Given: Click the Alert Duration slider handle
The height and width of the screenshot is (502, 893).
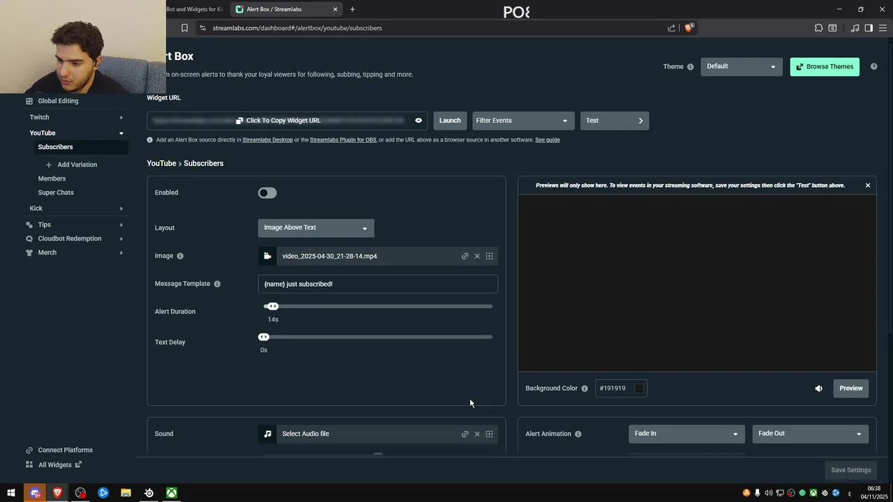Looking at the screenshot, I should pos(273,306).
